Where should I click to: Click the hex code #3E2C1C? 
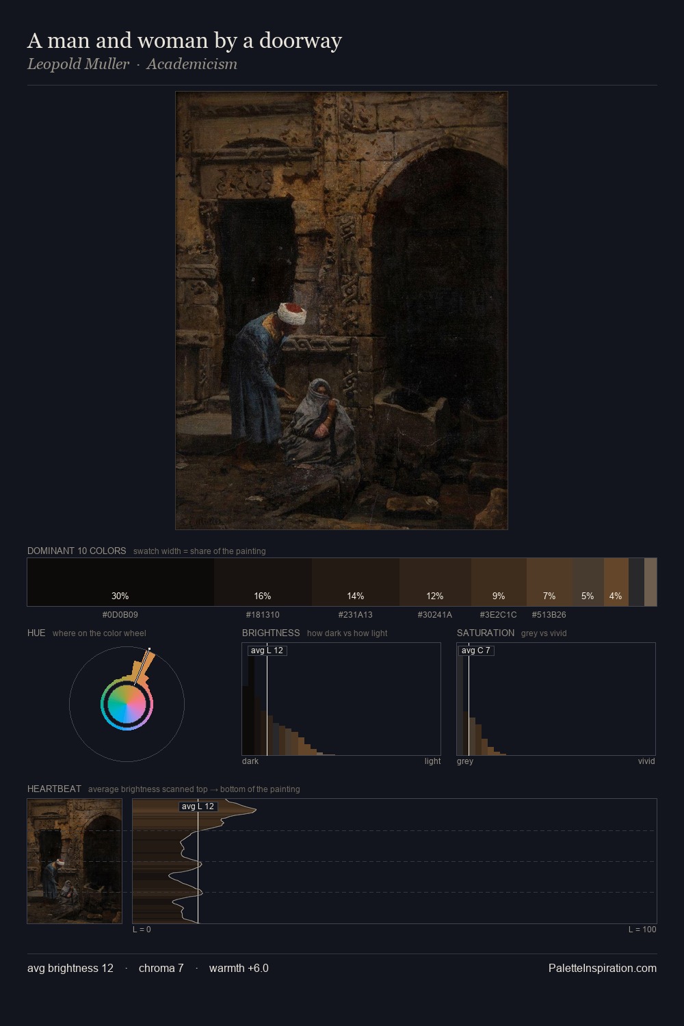click(499, 615)
